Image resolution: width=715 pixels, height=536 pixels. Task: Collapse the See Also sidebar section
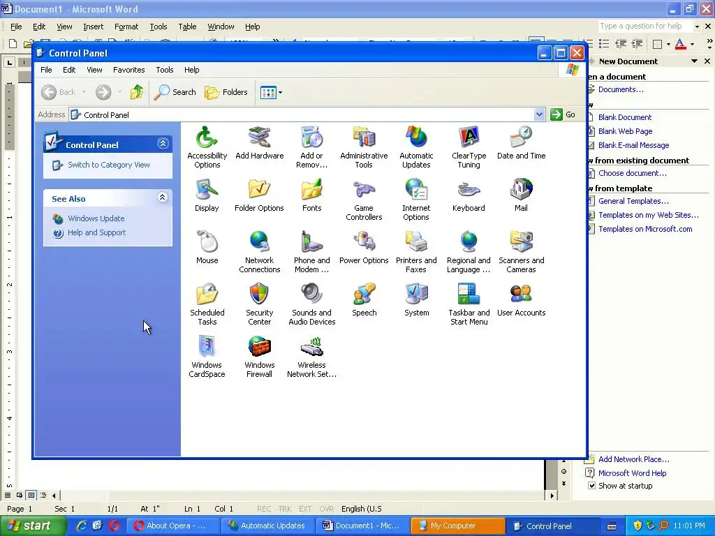(162, 198)
